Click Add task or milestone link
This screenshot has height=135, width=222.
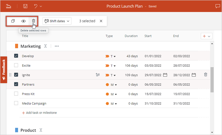[x=40, y=113]
